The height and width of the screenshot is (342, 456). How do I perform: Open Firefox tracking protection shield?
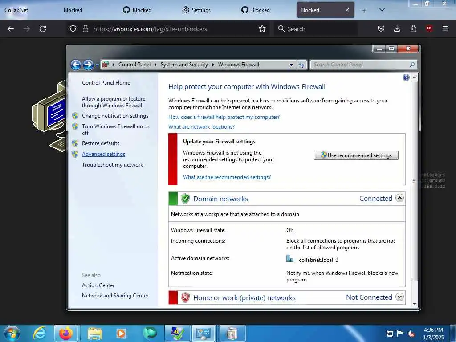73,29
